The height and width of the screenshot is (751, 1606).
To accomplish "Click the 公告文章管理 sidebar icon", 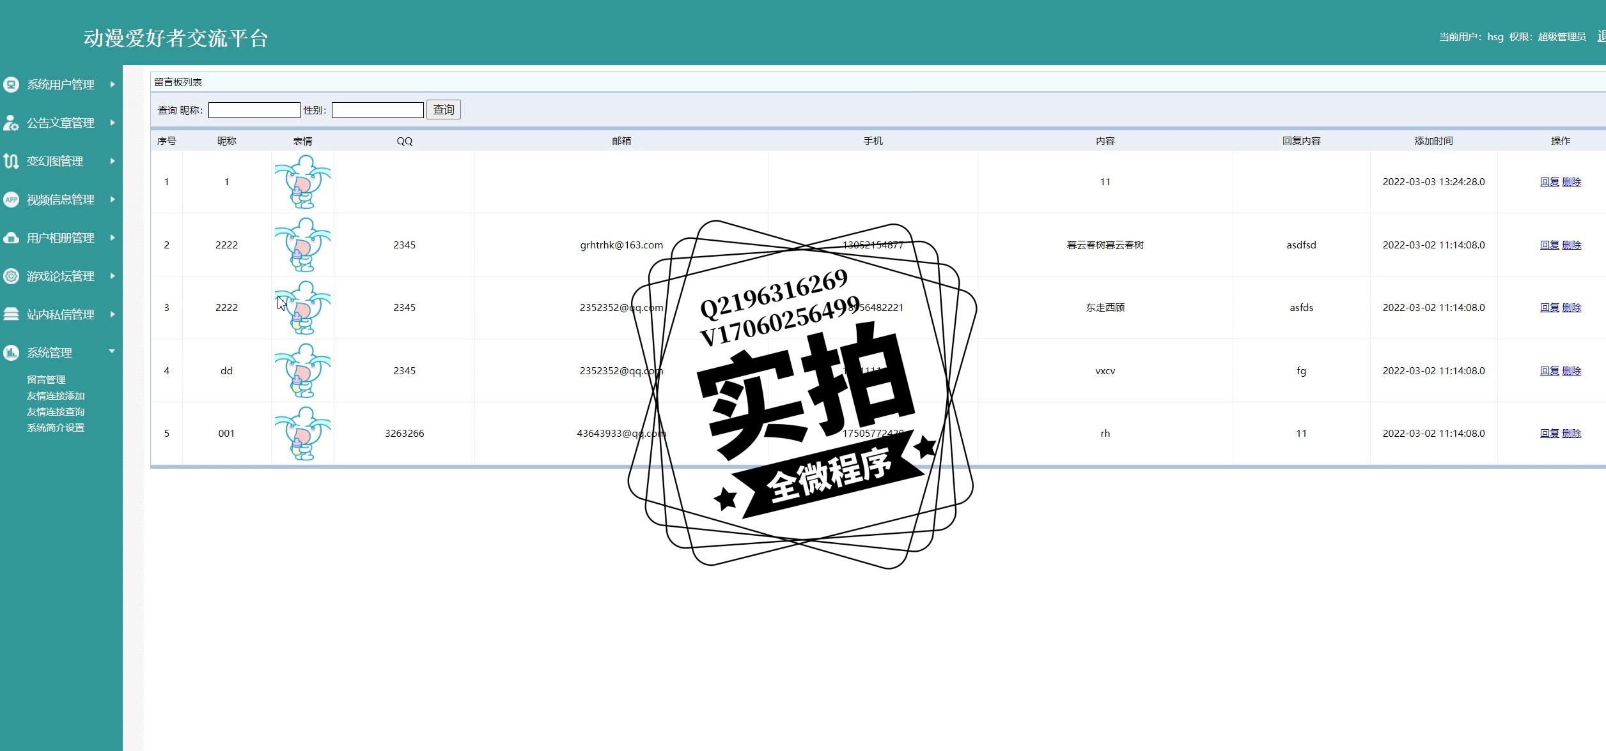I will [x=11, y=123].
